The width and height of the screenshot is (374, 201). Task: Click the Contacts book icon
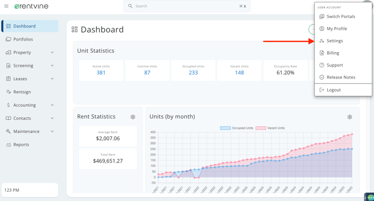click(8, 118)
